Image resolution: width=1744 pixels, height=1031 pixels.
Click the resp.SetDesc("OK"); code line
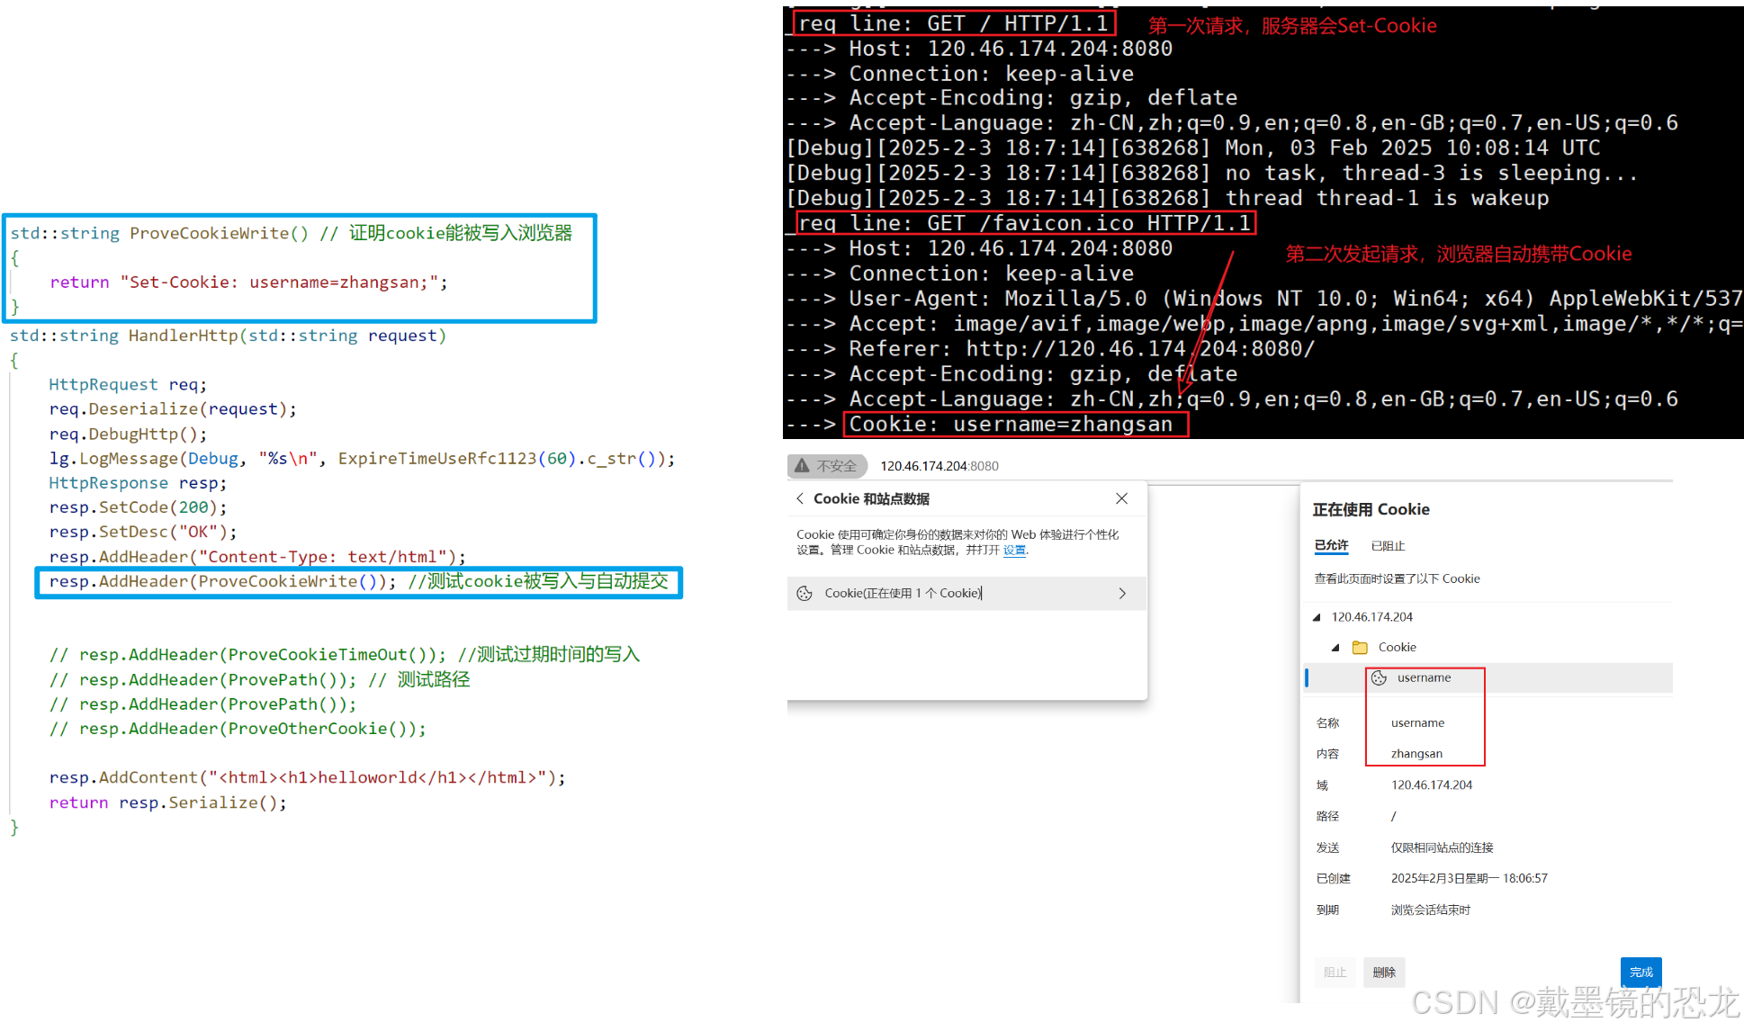(143, 533)
